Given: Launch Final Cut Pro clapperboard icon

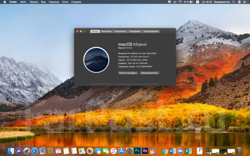Looking at the screenshot, I should point(153,151).
